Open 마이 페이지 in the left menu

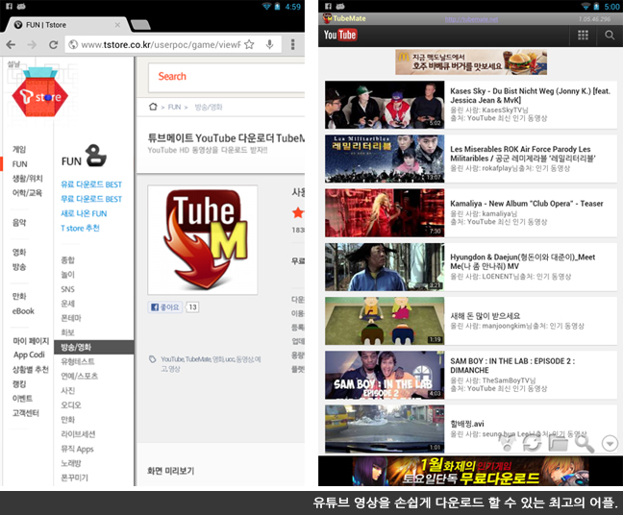click(x=31, y=341)
